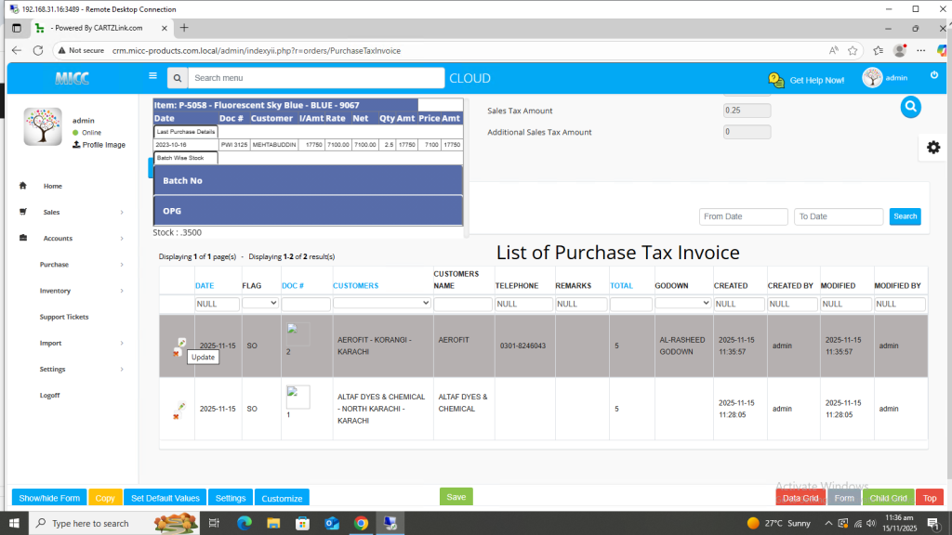Sort by the DATE column header
The width and height of the screenshot is (952, 535).
click(x=205, y=285)
